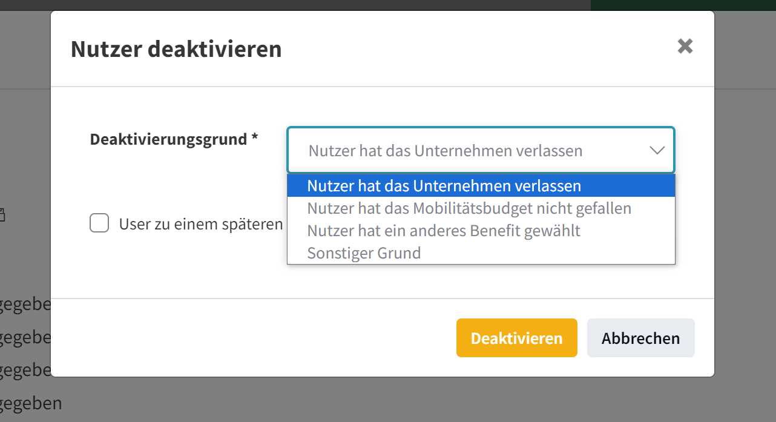Screen dimensions: 776x422
Task: Choose 'Nutzer hat das Mobilitätsbudget nicht gefallen'
Action: 469,209
